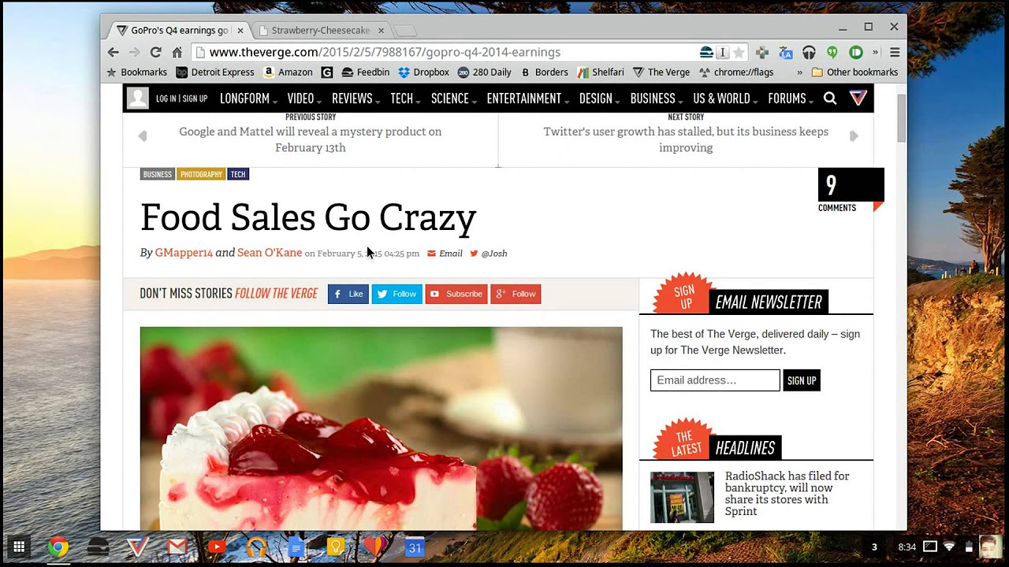1009x567 pixels.
Task: Expand the DESIGN navigation menu
Action: (x=599, y=98)
